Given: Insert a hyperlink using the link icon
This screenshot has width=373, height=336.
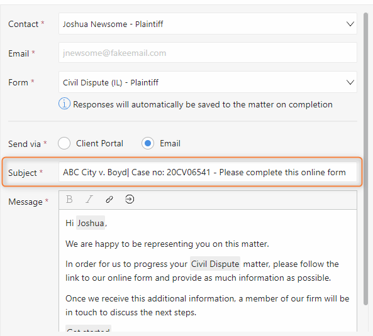Looking at the screenshot, I should point(109,200).
